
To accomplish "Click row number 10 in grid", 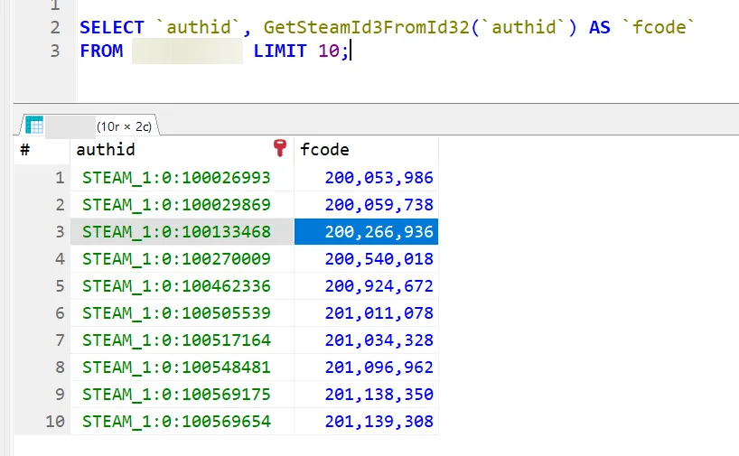I will tap(55, 422).
